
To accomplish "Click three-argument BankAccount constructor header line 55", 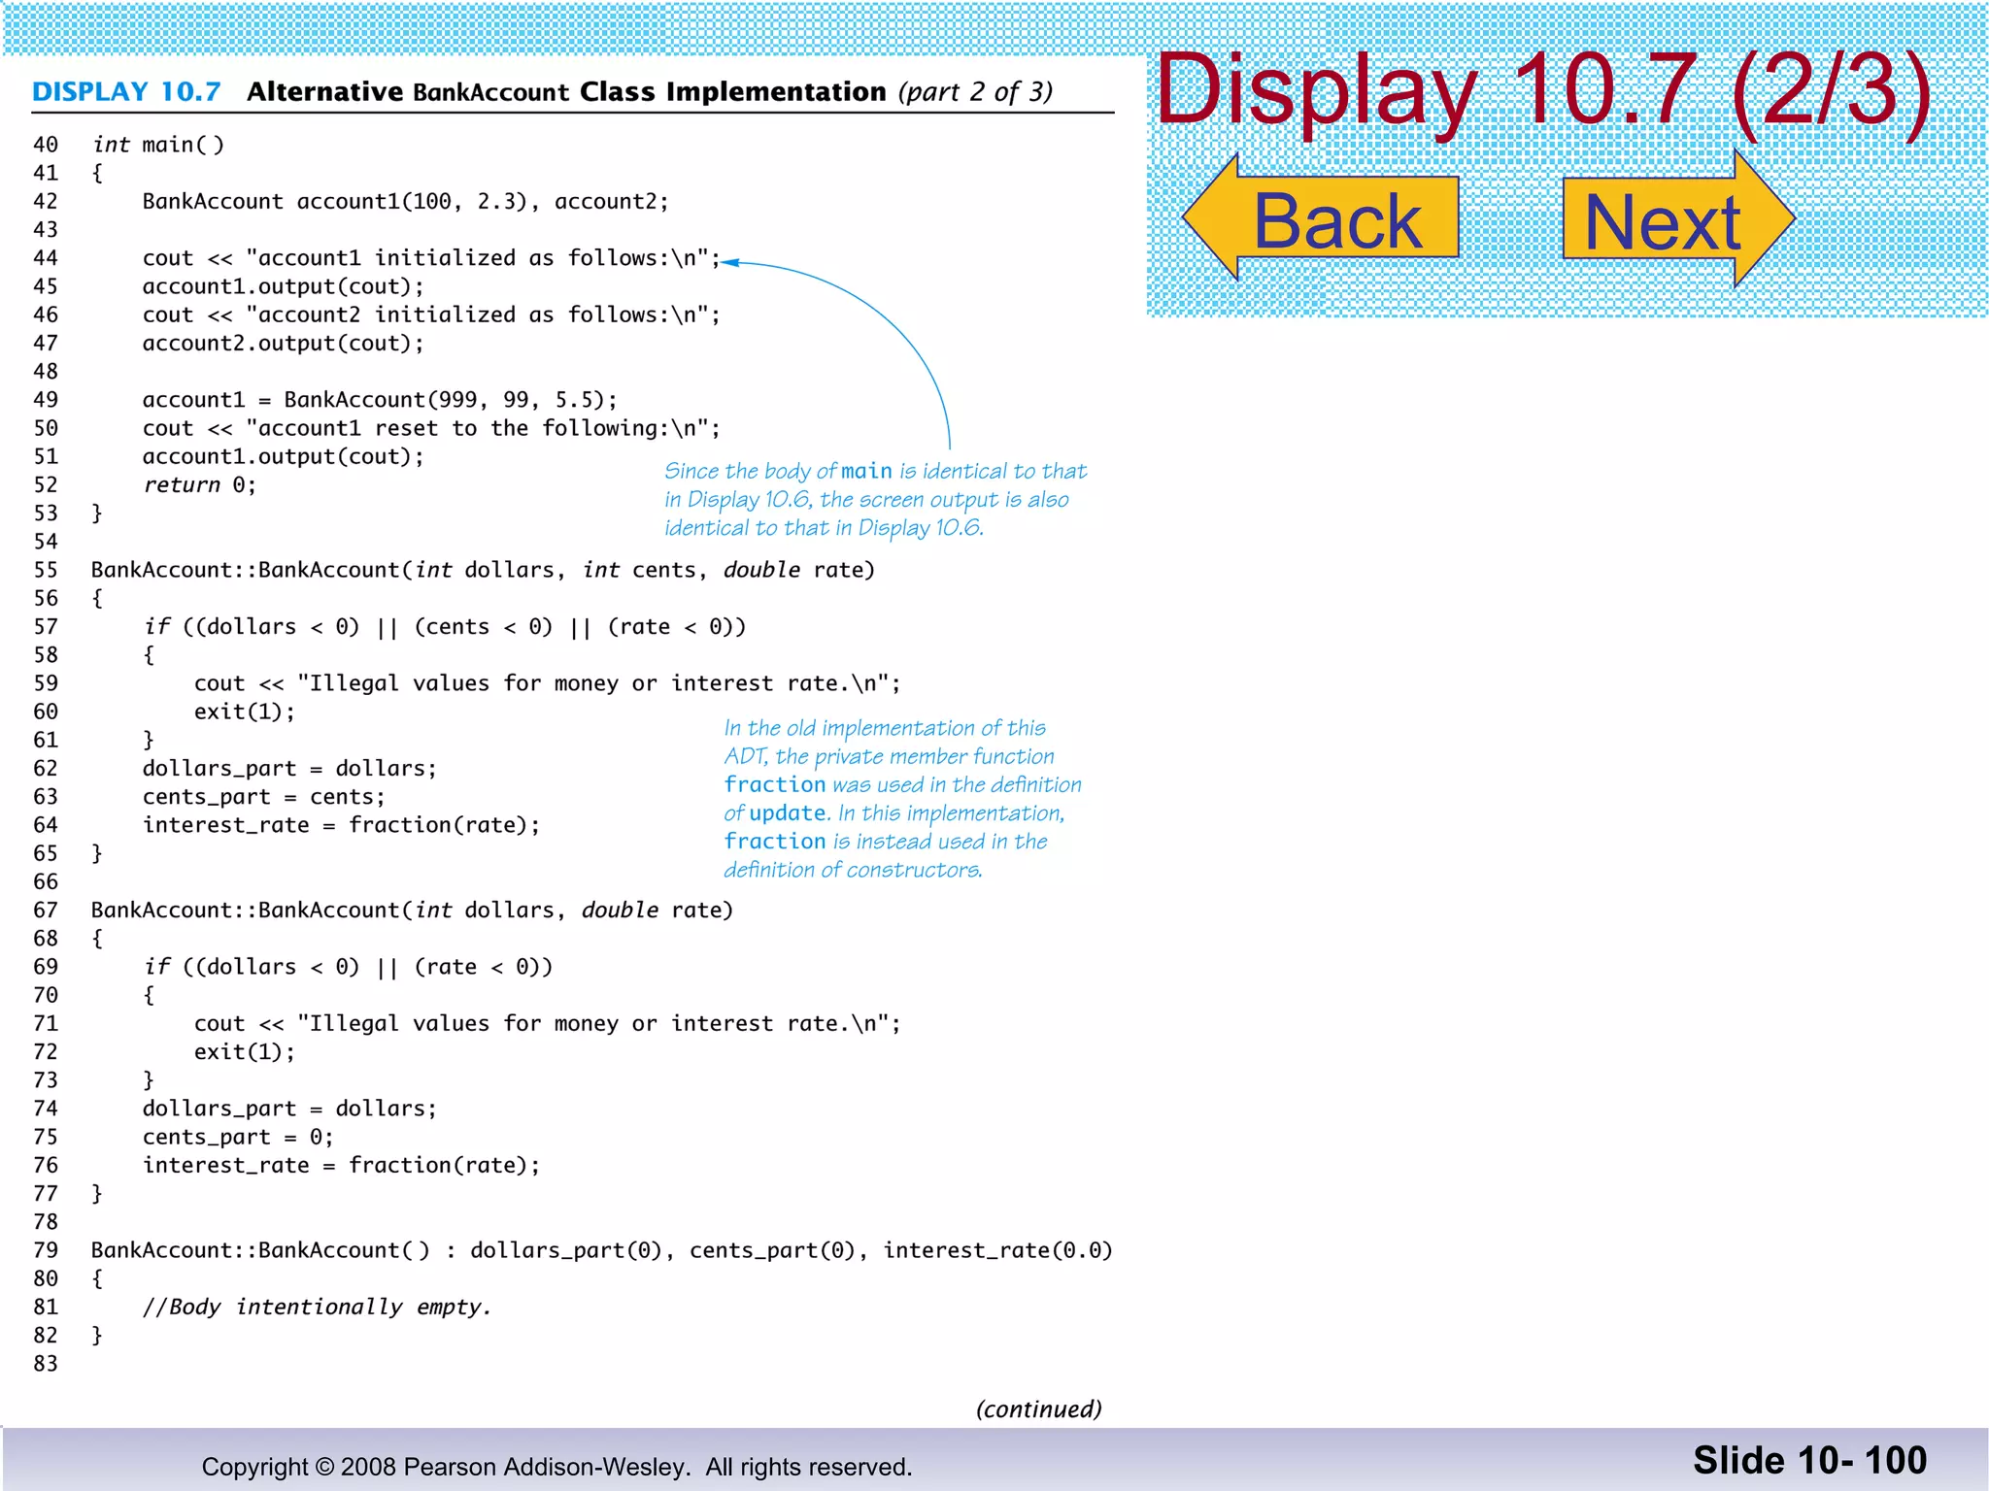I will (x=483, y=570).
